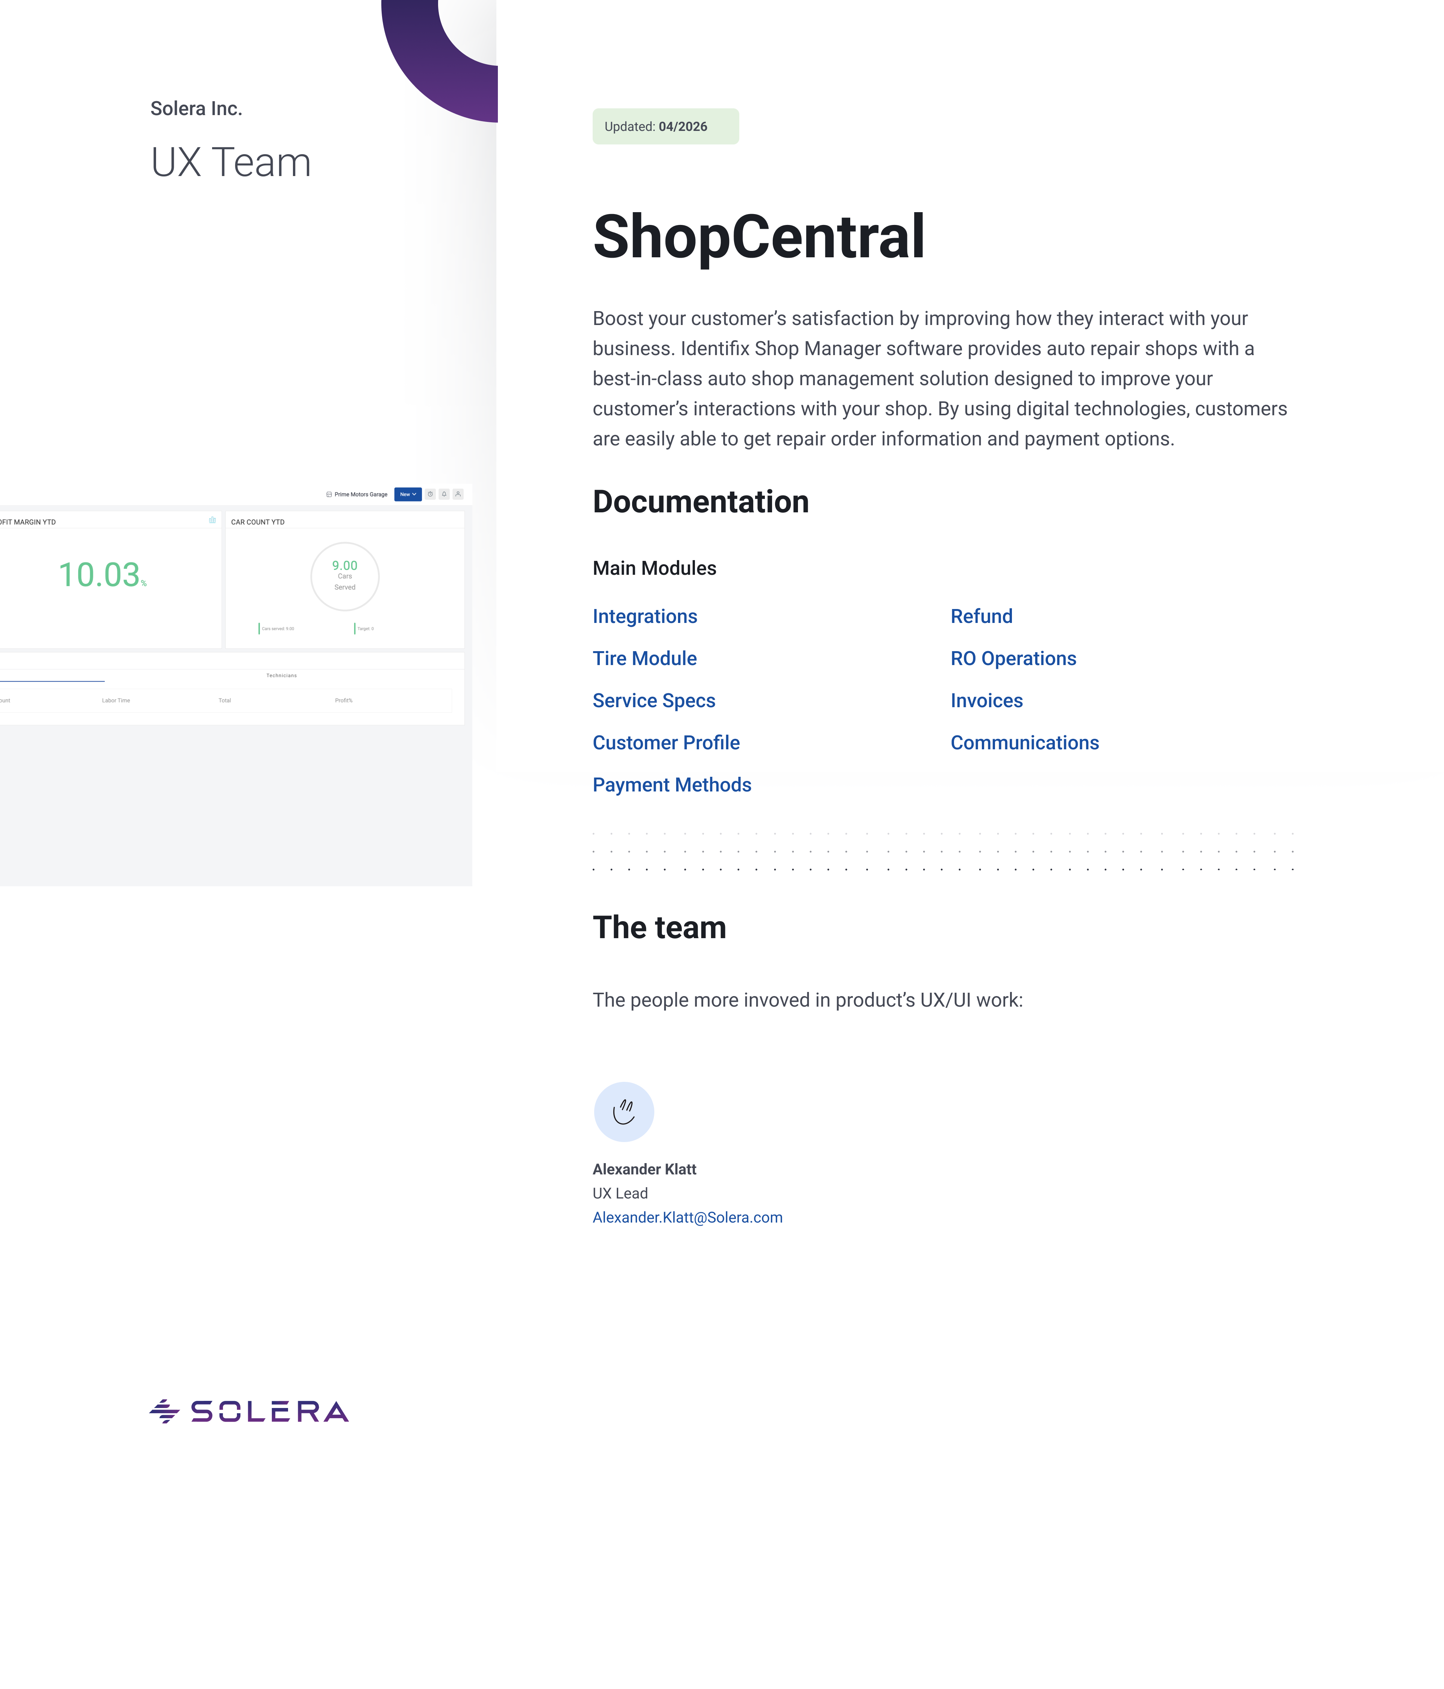
Task: Click the bar chart icon in Profit Margin card
Action: tap(212, 520)
